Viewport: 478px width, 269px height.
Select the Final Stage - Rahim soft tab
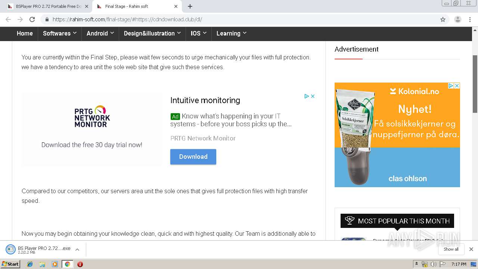137,6
